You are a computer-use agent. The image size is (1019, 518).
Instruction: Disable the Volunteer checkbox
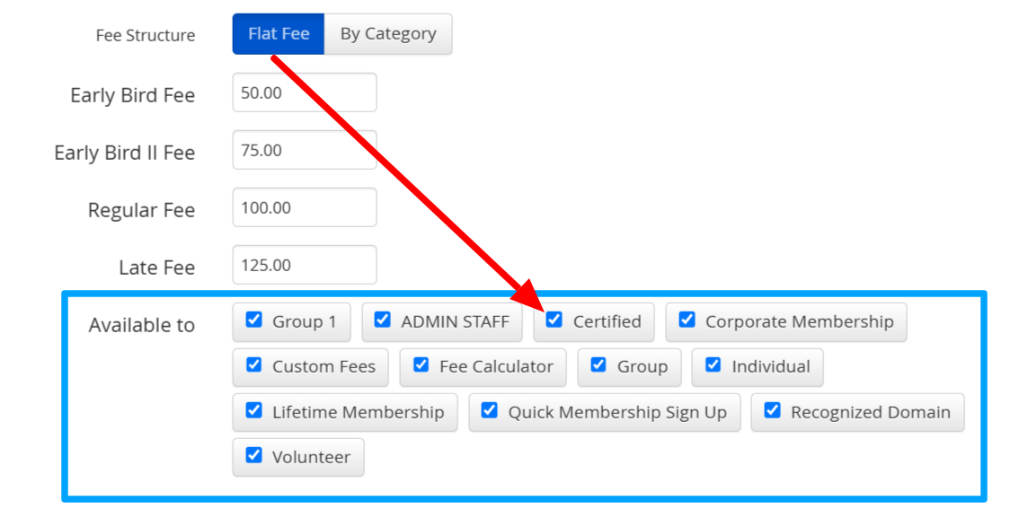[x=254, y=455]
